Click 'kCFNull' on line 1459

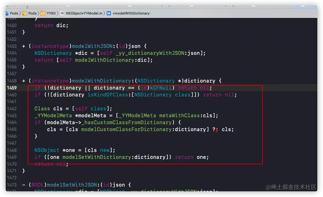coord(161,88)
